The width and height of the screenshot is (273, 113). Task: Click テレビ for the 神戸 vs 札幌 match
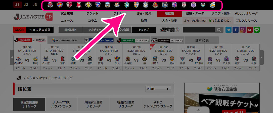coord(252,69)
